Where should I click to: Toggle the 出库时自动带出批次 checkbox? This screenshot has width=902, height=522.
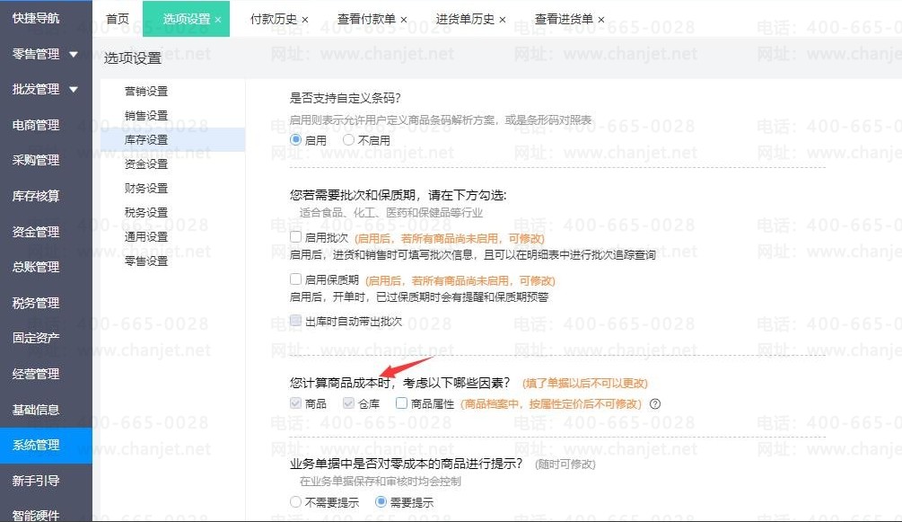point(295,321)
